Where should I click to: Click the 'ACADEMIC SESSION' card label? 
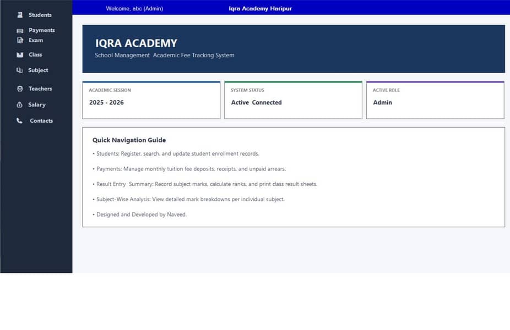coord(110,90)
